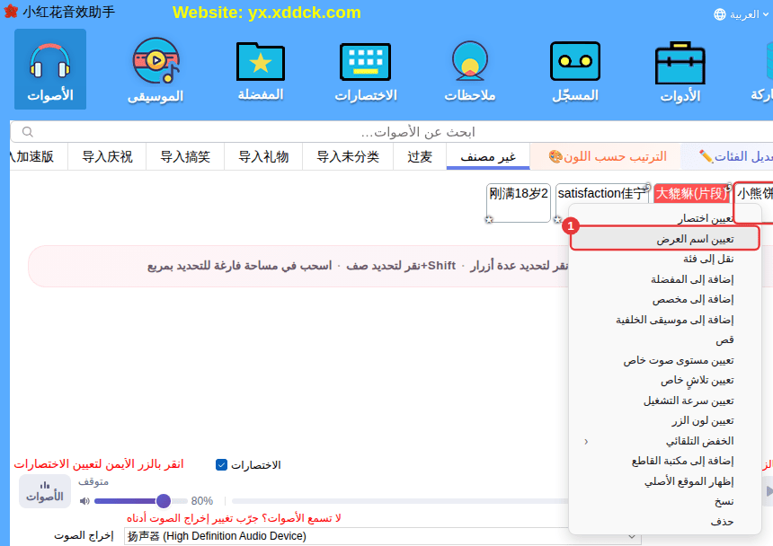The image size is (773, 546).
Task: Select قص in context menu
Action: 665,340
